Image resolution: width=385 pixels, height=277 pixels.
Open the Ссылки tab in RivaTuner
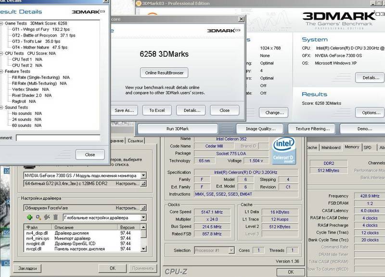135,141
